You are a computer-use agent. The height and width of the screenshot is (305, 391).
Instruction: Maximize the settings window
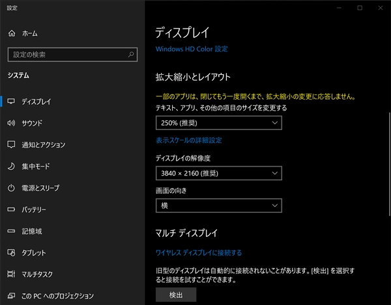(360, 8)
